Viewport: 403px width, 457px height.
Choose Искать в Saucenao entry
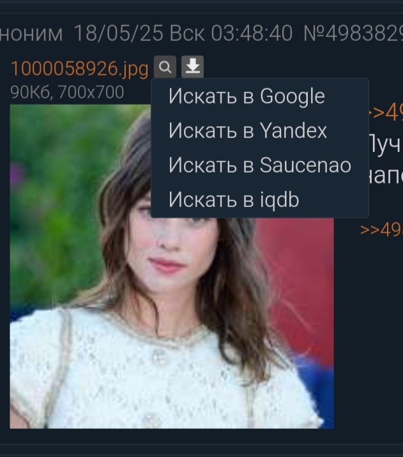(x=260, y=165)
